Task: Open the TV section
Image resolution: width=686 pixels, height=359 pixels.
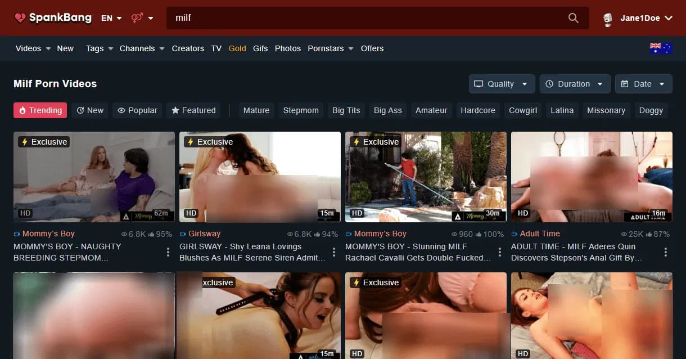Action: tap(216, 48)
